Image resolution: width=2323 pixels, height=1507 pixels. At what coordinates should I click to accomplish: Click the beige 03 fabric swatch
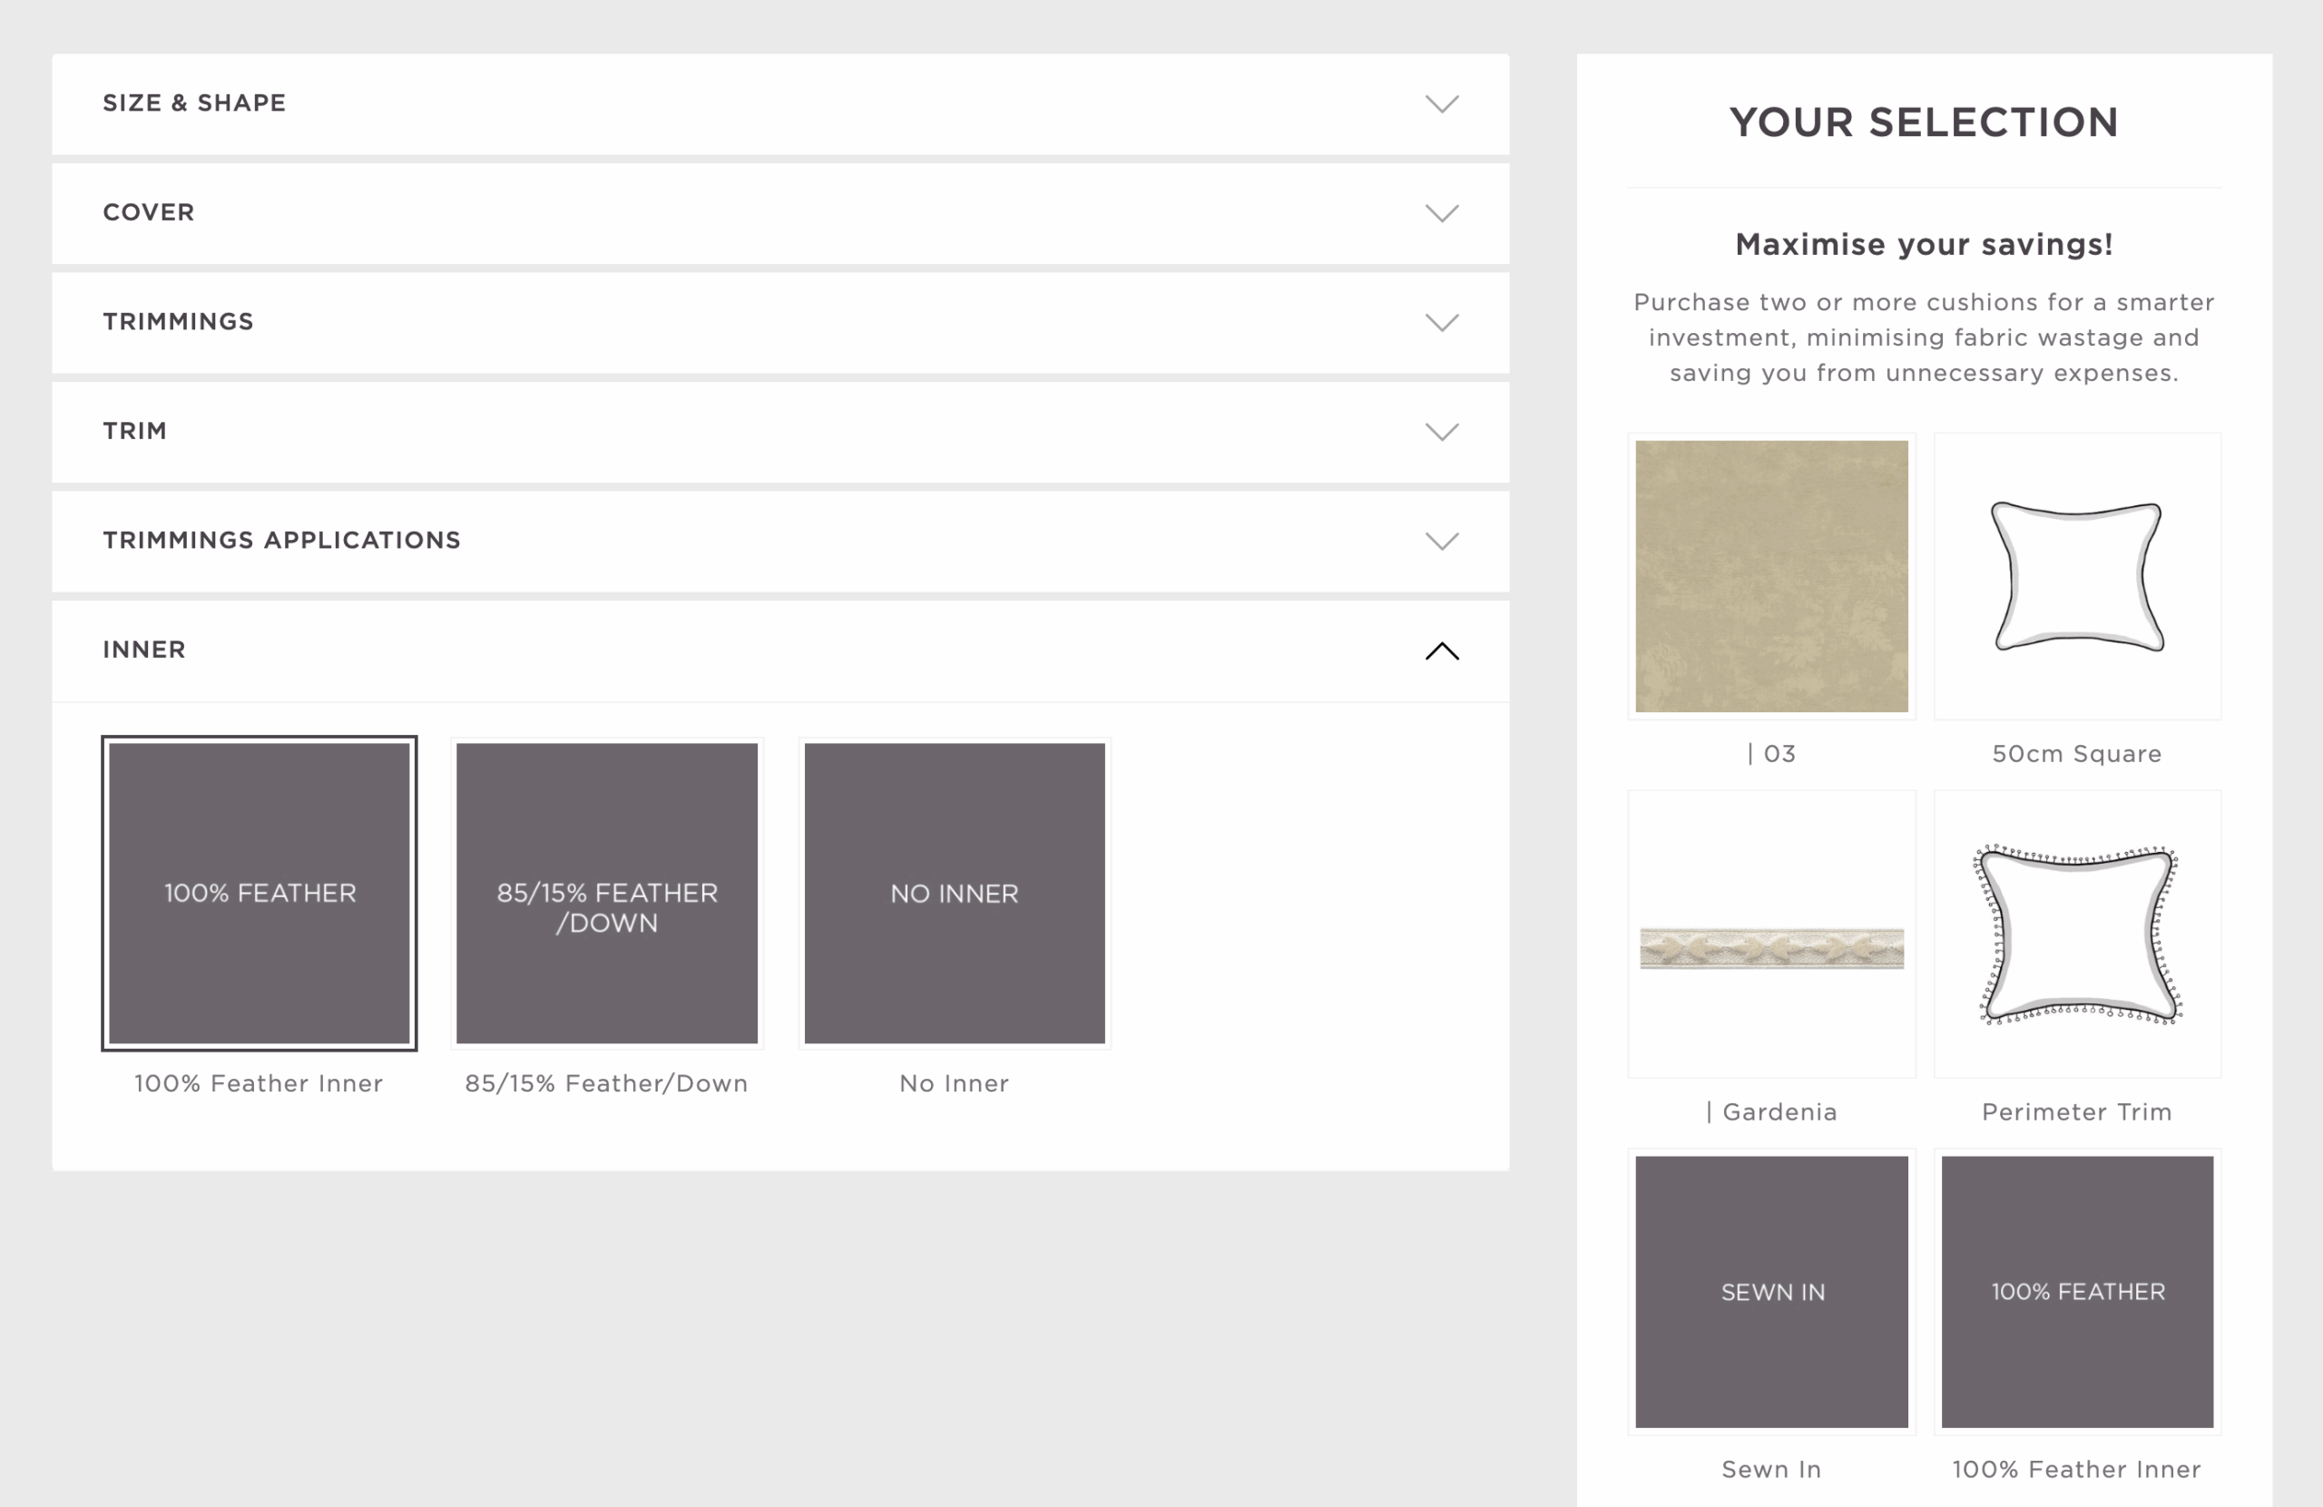(1770, 576)
